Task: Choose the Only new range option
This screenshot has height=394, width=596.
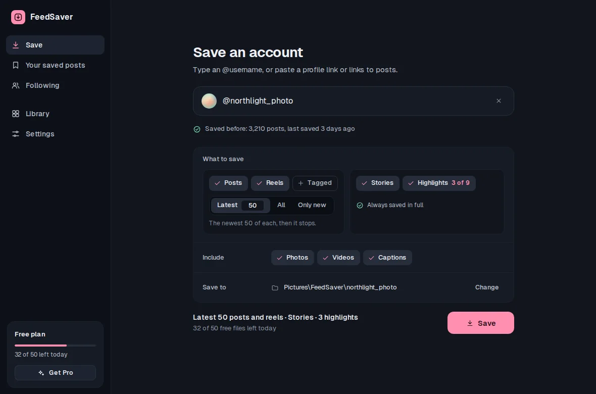Action: click(x=312, y=205)
